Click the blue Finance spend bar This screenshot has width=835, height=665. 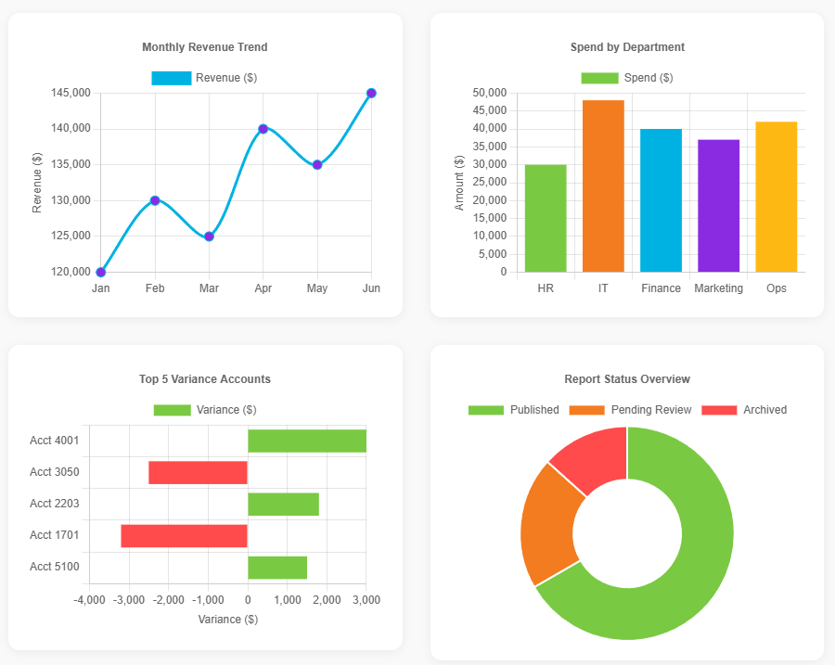pos(661,200)
